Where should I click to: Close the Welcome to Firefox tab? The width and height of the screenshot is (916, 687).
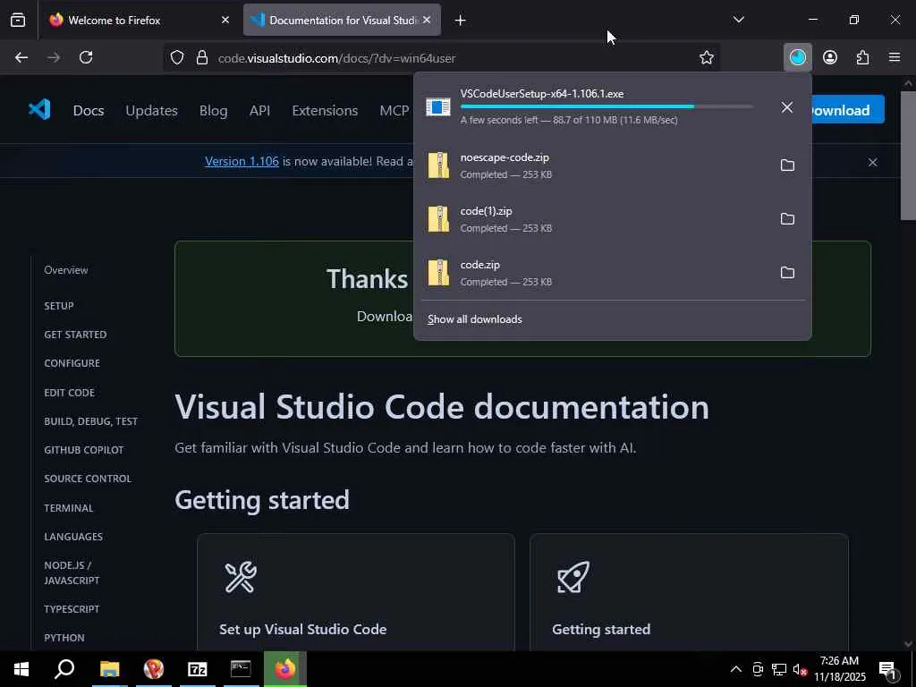(225, 21)
